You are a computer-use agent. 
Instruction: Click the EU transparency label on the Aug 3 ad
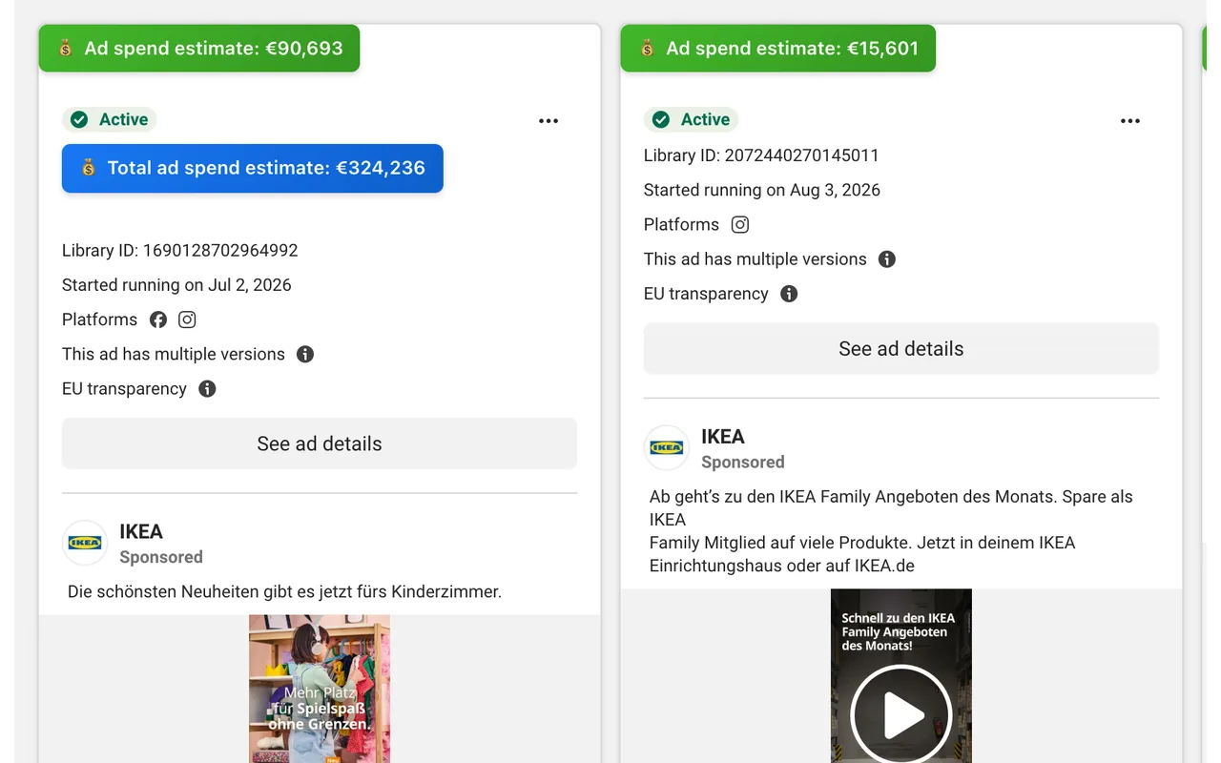[706, 293]
